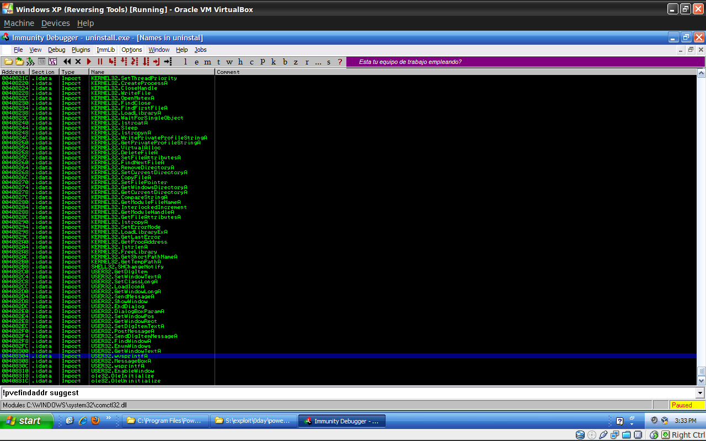
Task: Open the ImmLib menu
Action: 106,50
